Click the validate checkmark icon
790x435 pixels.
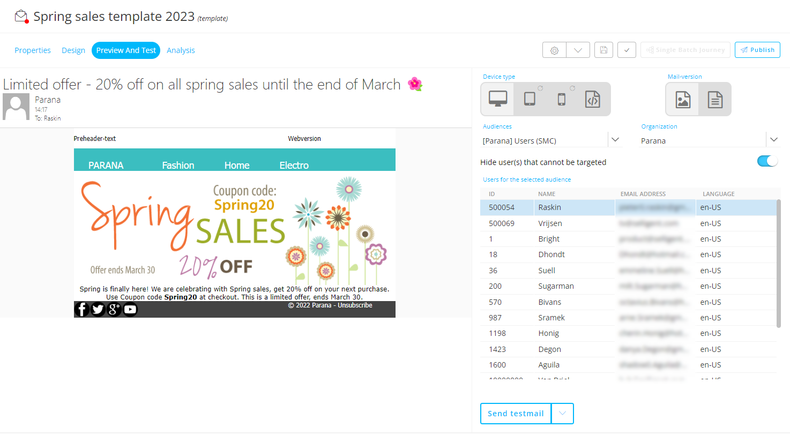627,50
